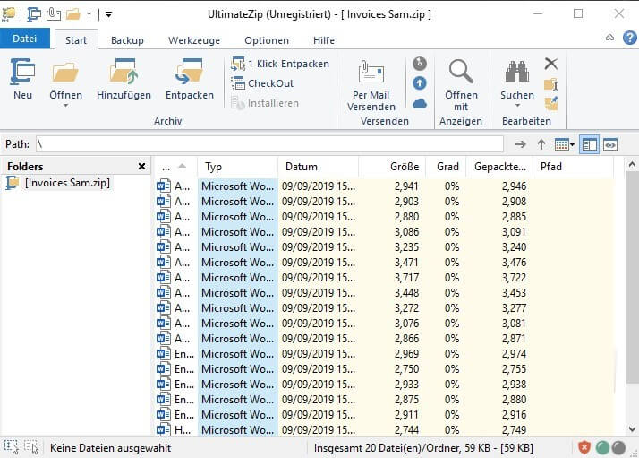This screenshot has width=639, height=458.
Task: Toggle the preview pane eye icon
Action: coord(610,144)
